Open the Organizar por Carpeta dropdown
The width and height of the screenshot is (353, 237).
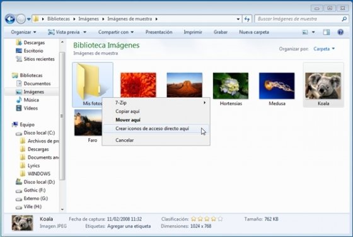[x=324, y=49]
